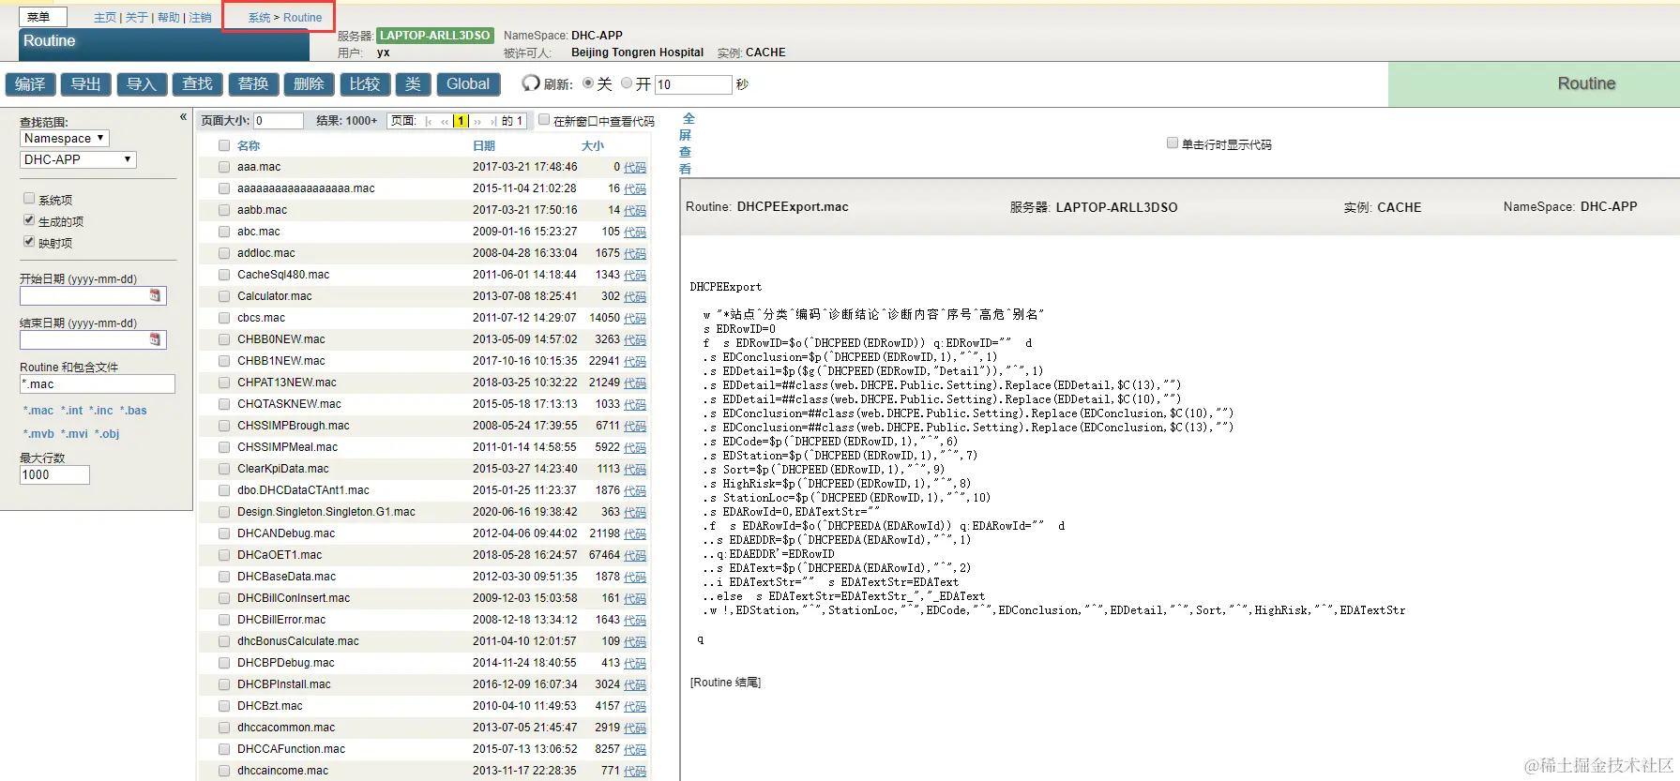Click the 查找 (find) button
1680x781 pixels.
pos(197,84)
